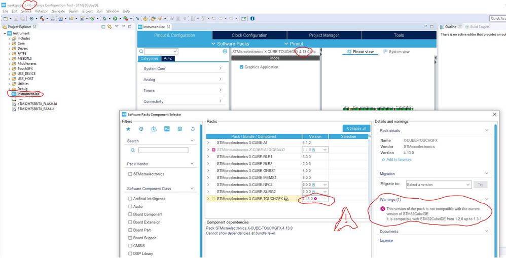
Task: Maximize the Project Explorer panel
Action: tap(130, 27)
